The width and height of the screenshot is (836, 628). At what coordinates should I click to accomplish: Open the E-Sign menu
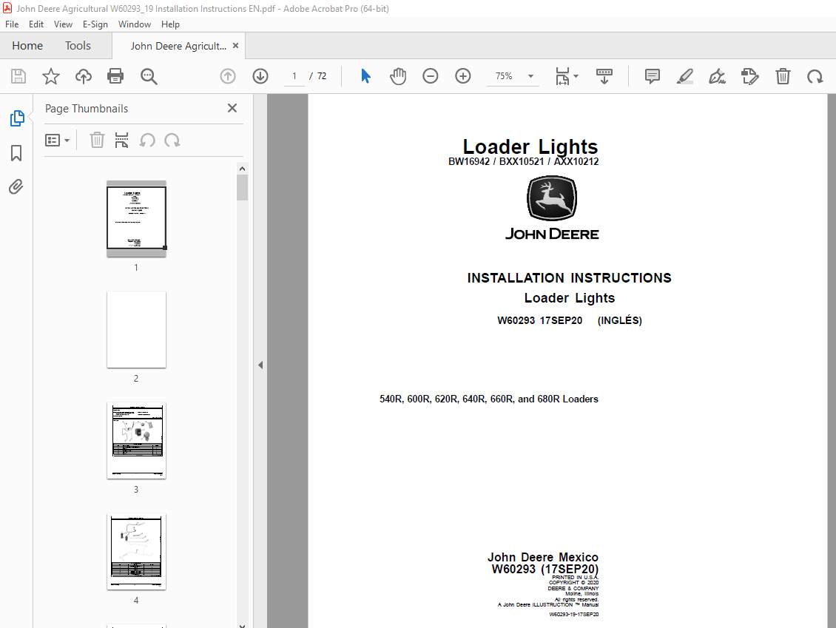[95, 24]
